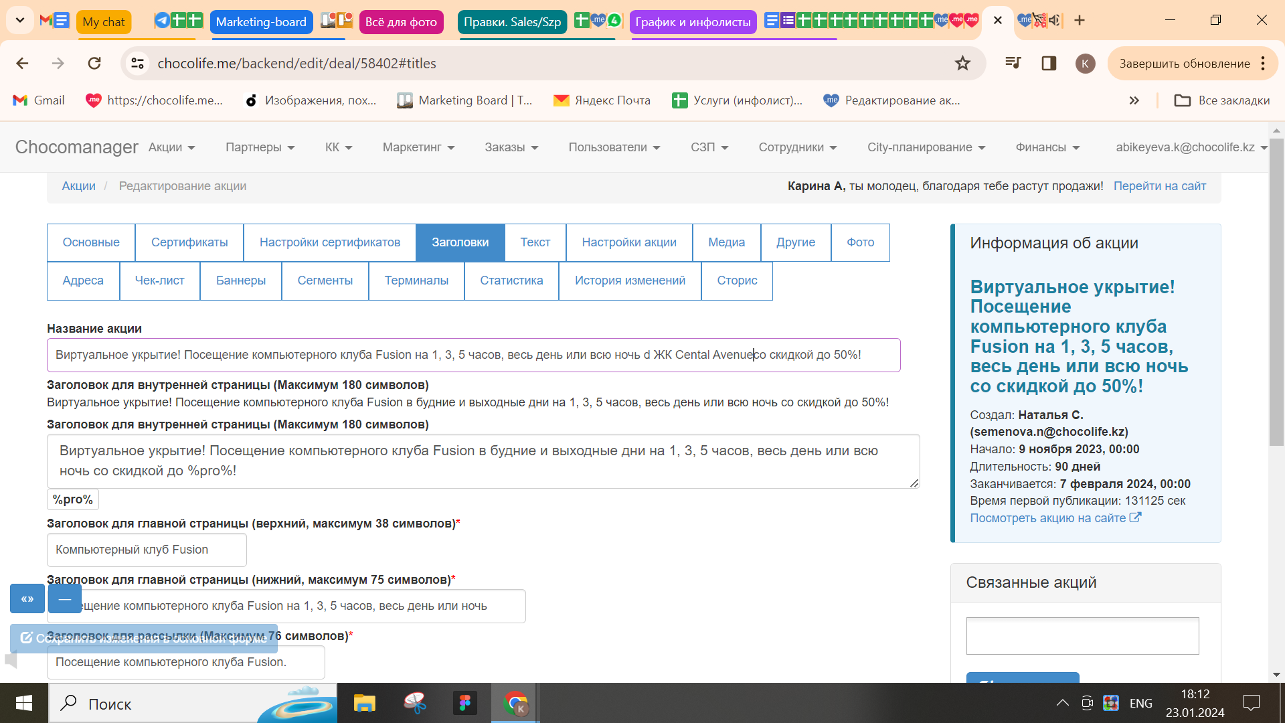1285x723 pixels.
Task: Reload the page with the refresh icon
Action: coord(94,63)
